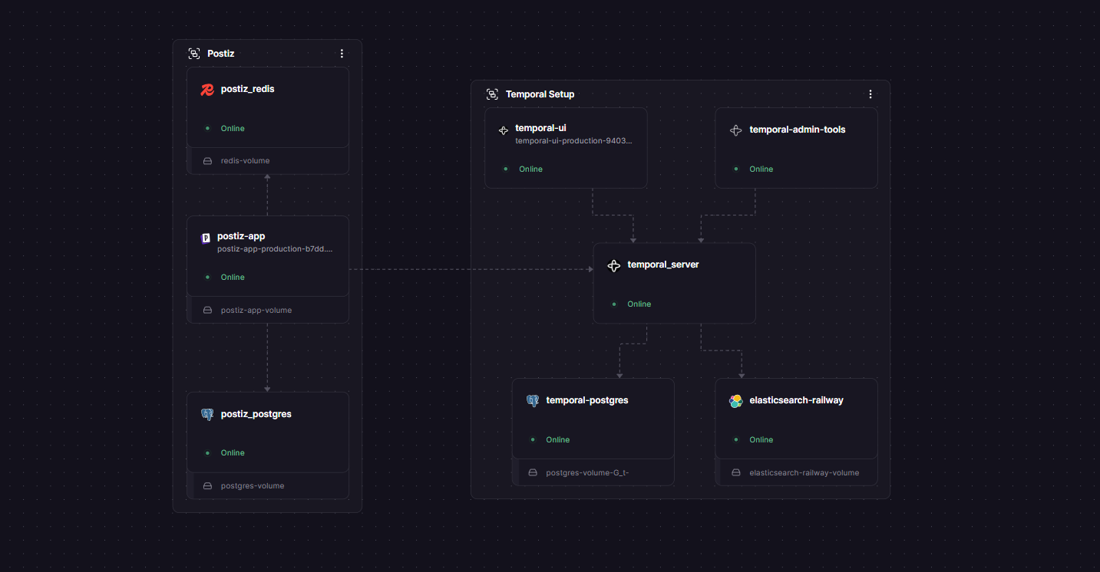This screenshot has width=1100, height=572.
Task: Select the temporal-admin-tools service name
Action: click(798, 130)
